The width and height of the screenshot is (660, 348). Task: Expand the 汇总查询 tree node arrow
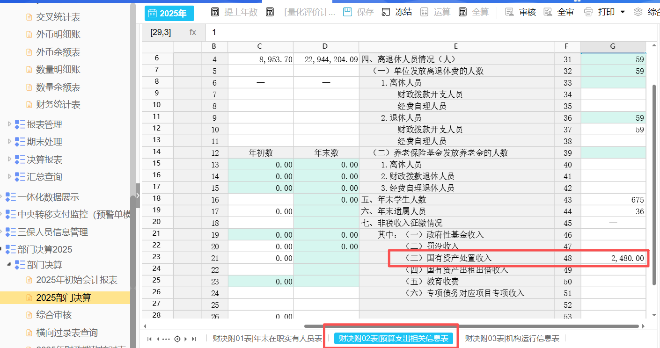click(x=9, y=177)
